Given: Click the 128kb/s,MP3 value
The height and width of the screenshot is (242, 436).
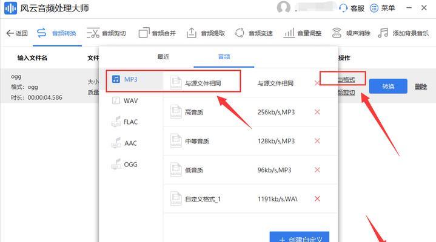Looking at the screenshot, I should (276, 141).
